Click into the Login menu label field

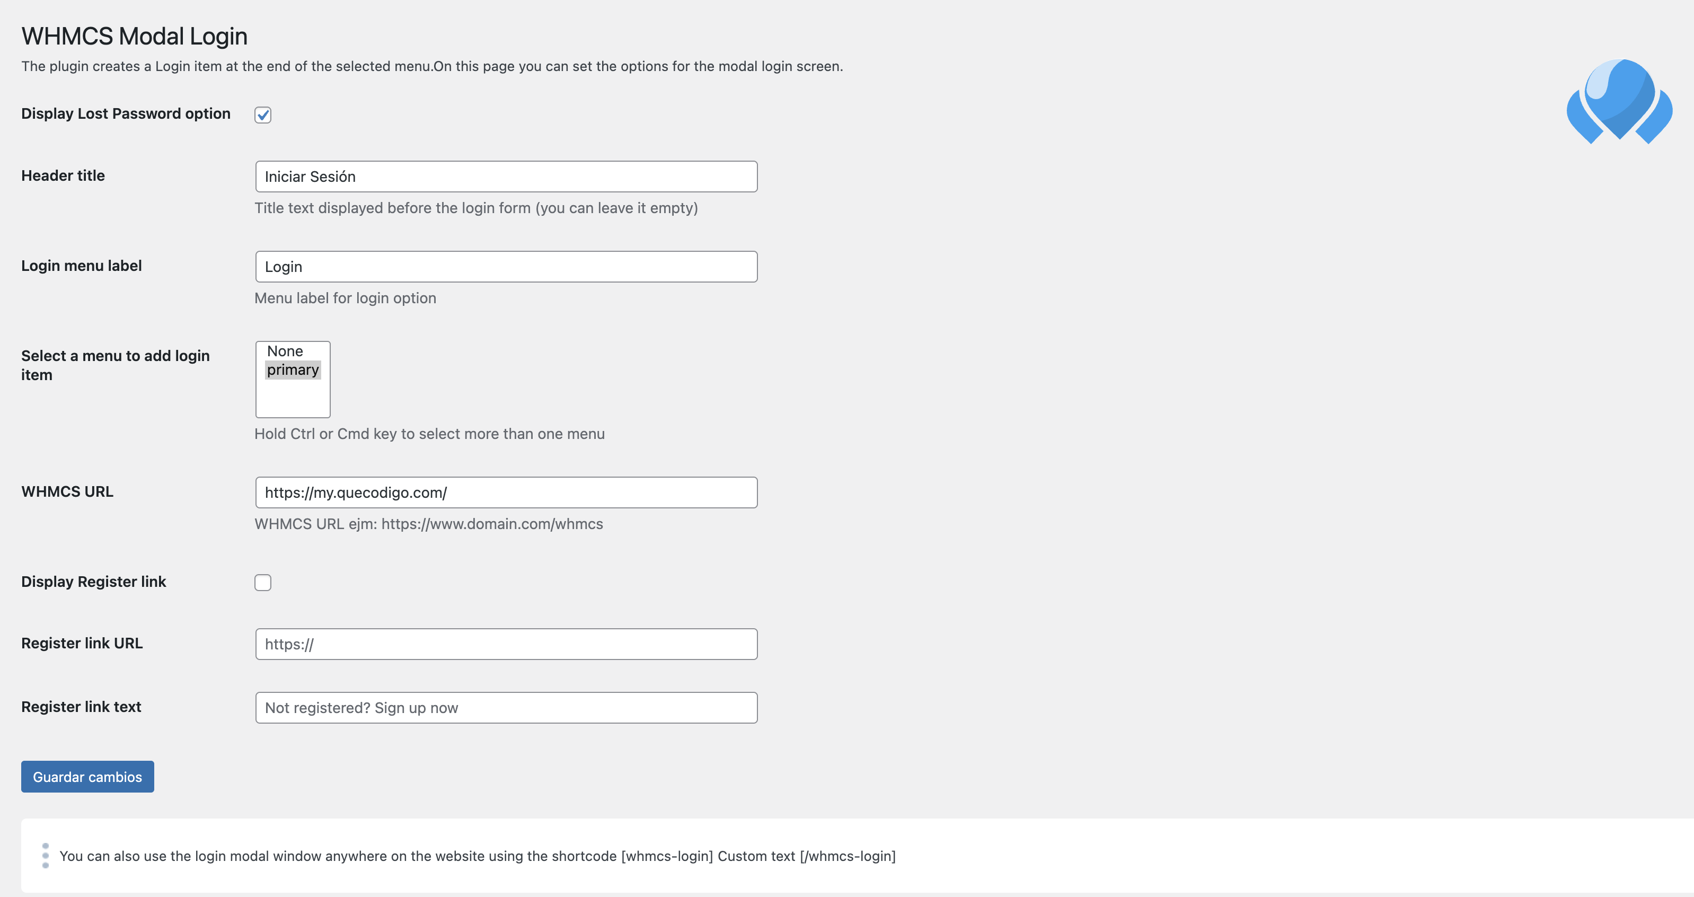click(506, 267)
